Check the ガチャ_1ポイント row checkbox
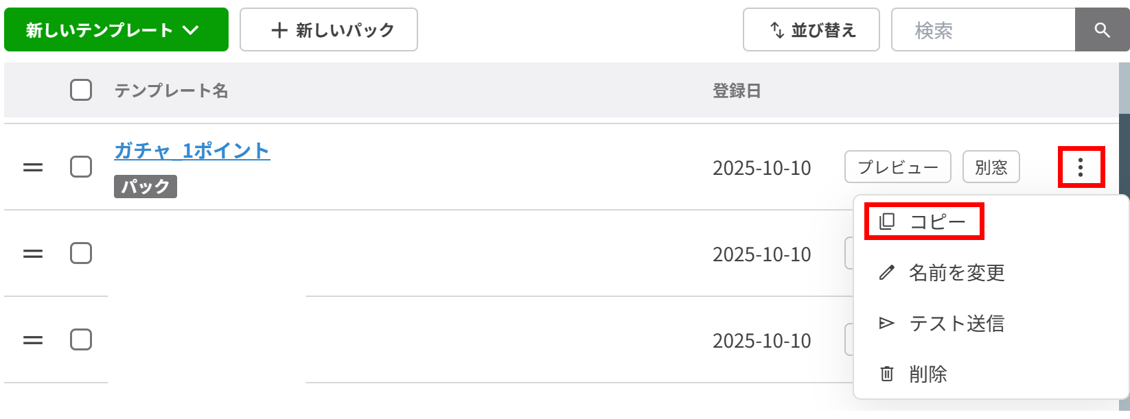This screenshot has width=1130, height=419. (x=81, y=167)
